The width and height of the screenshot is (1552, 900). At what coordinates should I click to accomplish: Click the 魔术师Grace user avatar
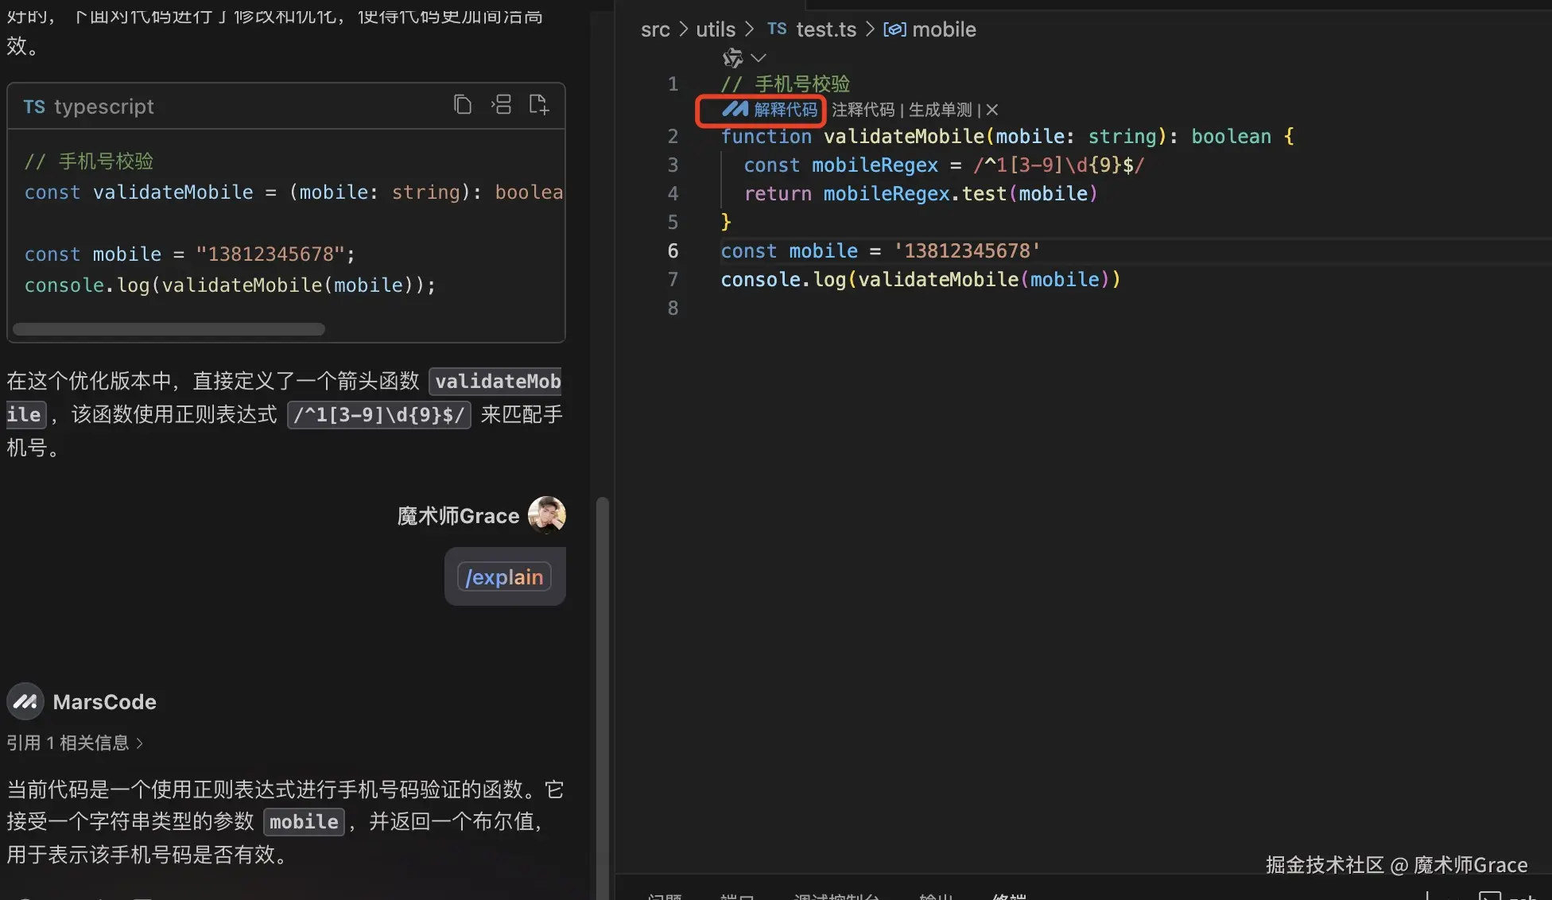(x=546, y=515)
